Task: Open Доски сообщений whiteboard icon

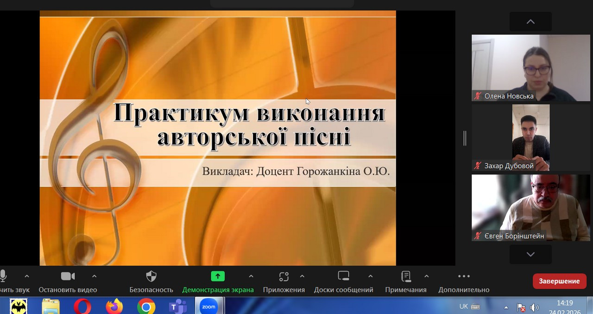Action: (343, 276)
